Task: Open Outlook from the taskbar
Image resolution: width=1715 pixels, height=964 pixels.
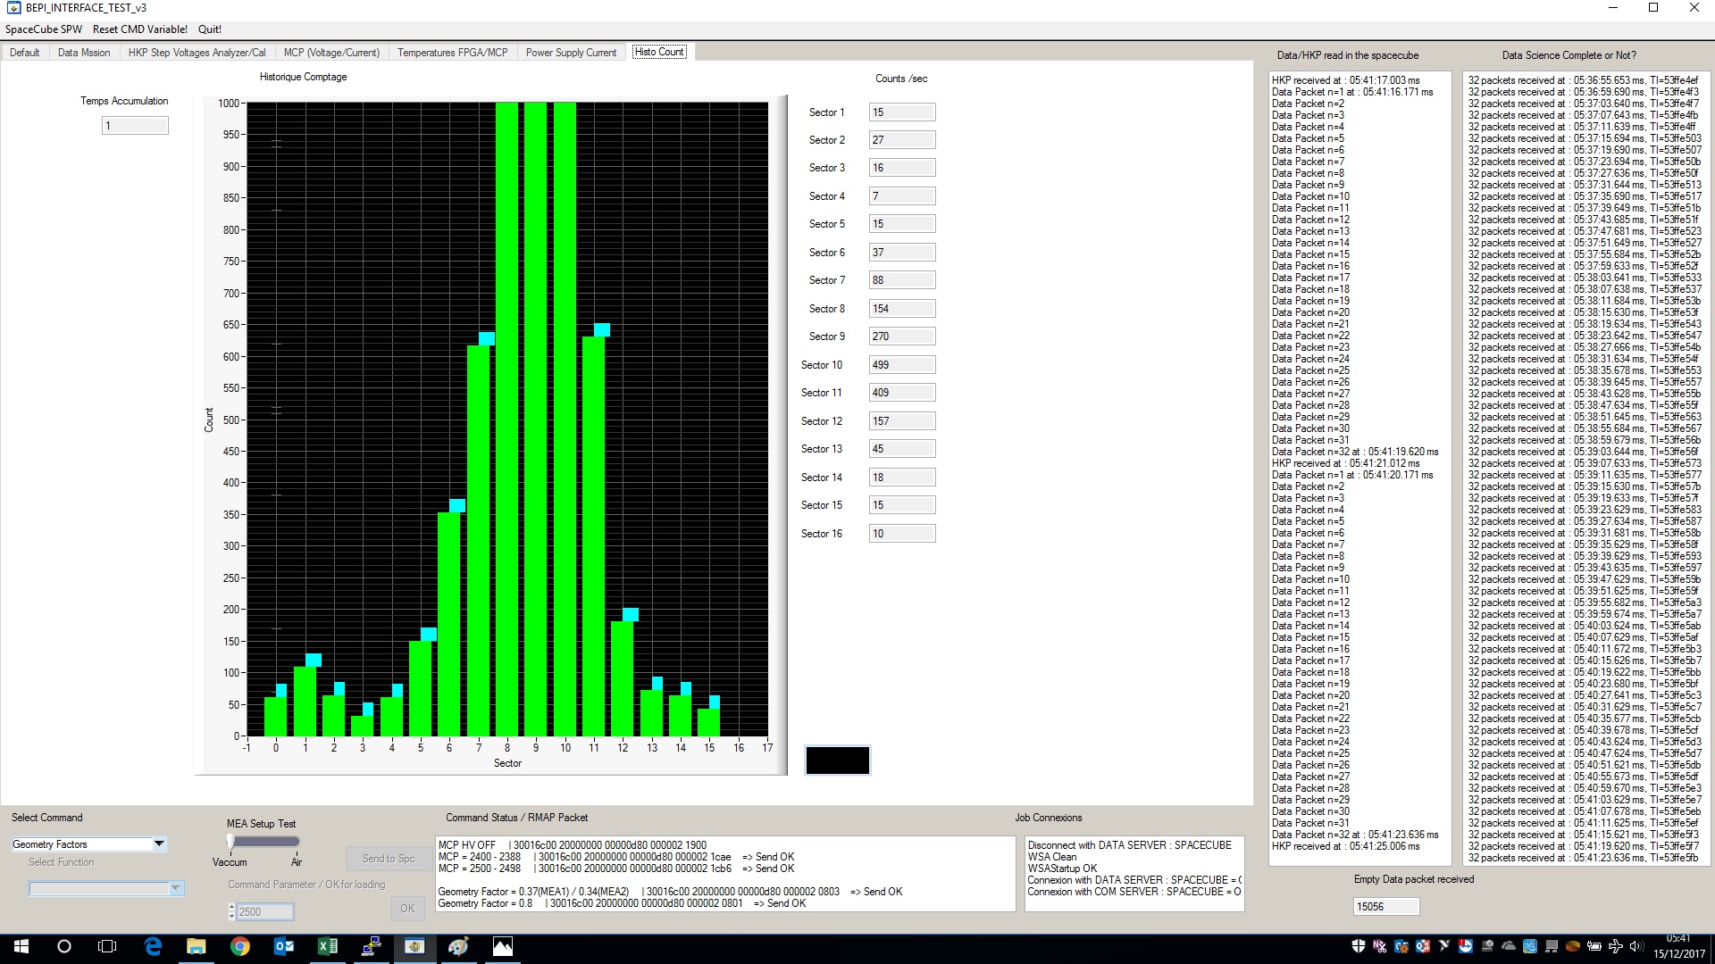Action: pyautogui.click(x=283, y=946)
